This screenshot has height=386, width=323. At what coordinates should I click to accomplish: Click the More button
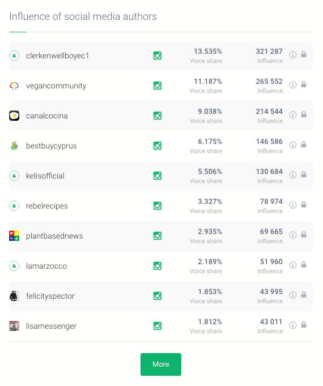tap(161, 364)
